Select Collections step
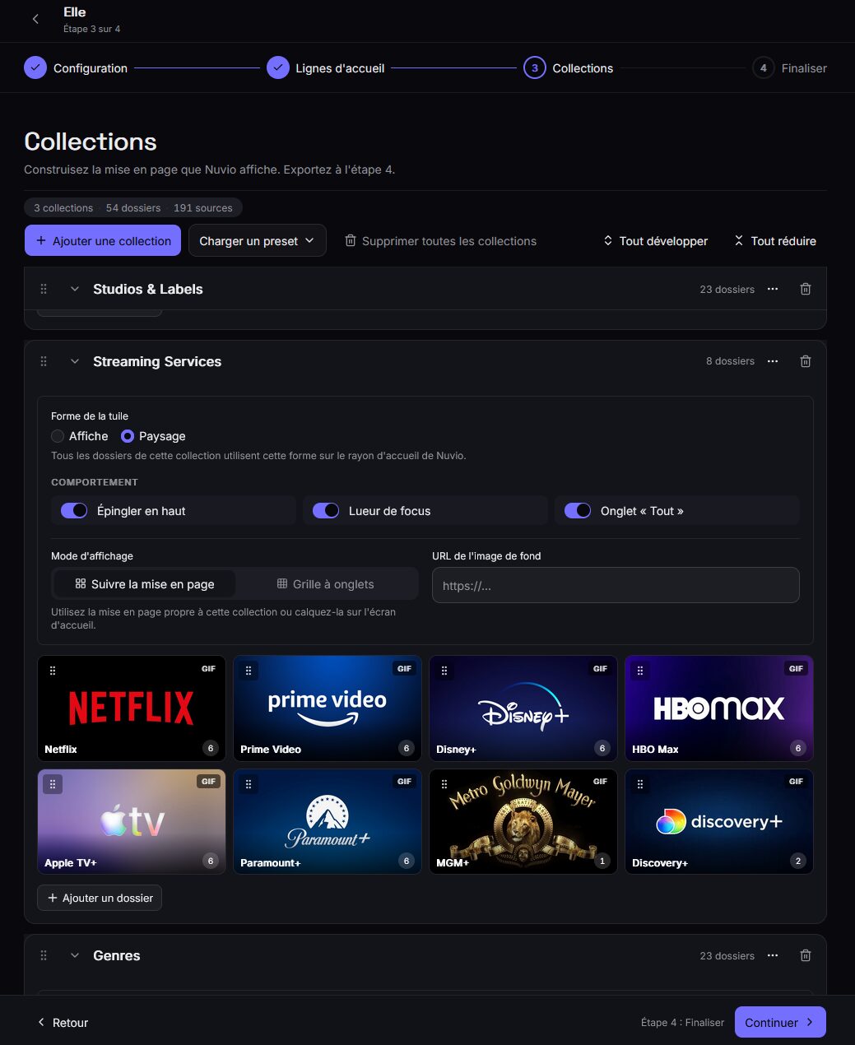The image size is (855, 1045). click(x=569, y=68)
